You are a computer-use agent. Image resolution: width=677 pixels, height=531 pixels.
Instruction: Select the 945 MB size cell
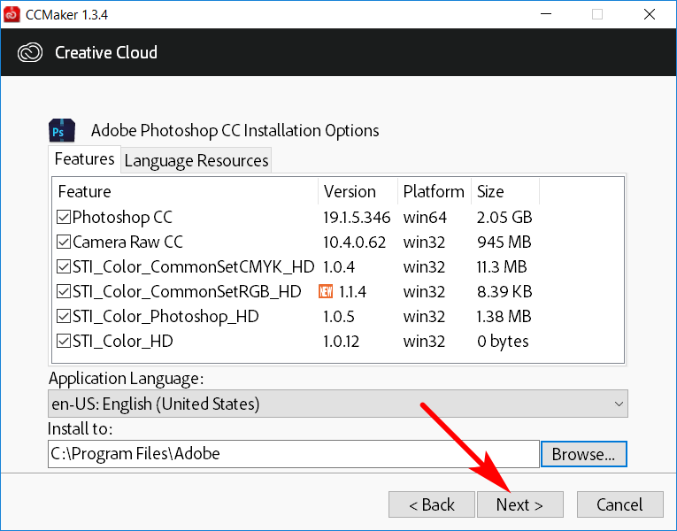click(504, 242)
